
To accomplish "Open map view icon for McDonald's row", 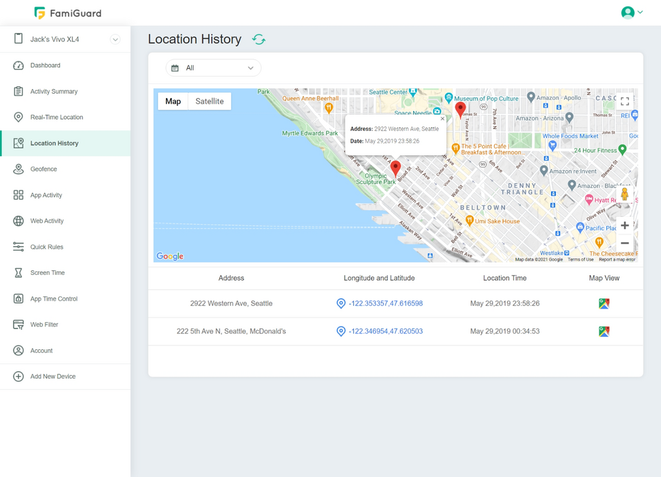I will click(x=604, y=332).
